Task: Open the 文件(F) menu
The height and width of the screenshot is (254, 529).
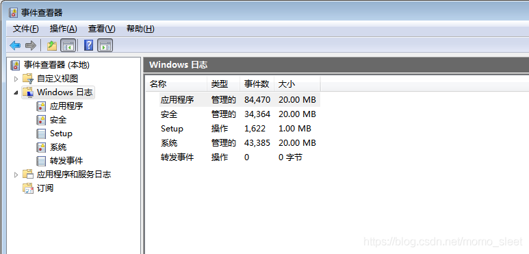Action: (25, 29)
